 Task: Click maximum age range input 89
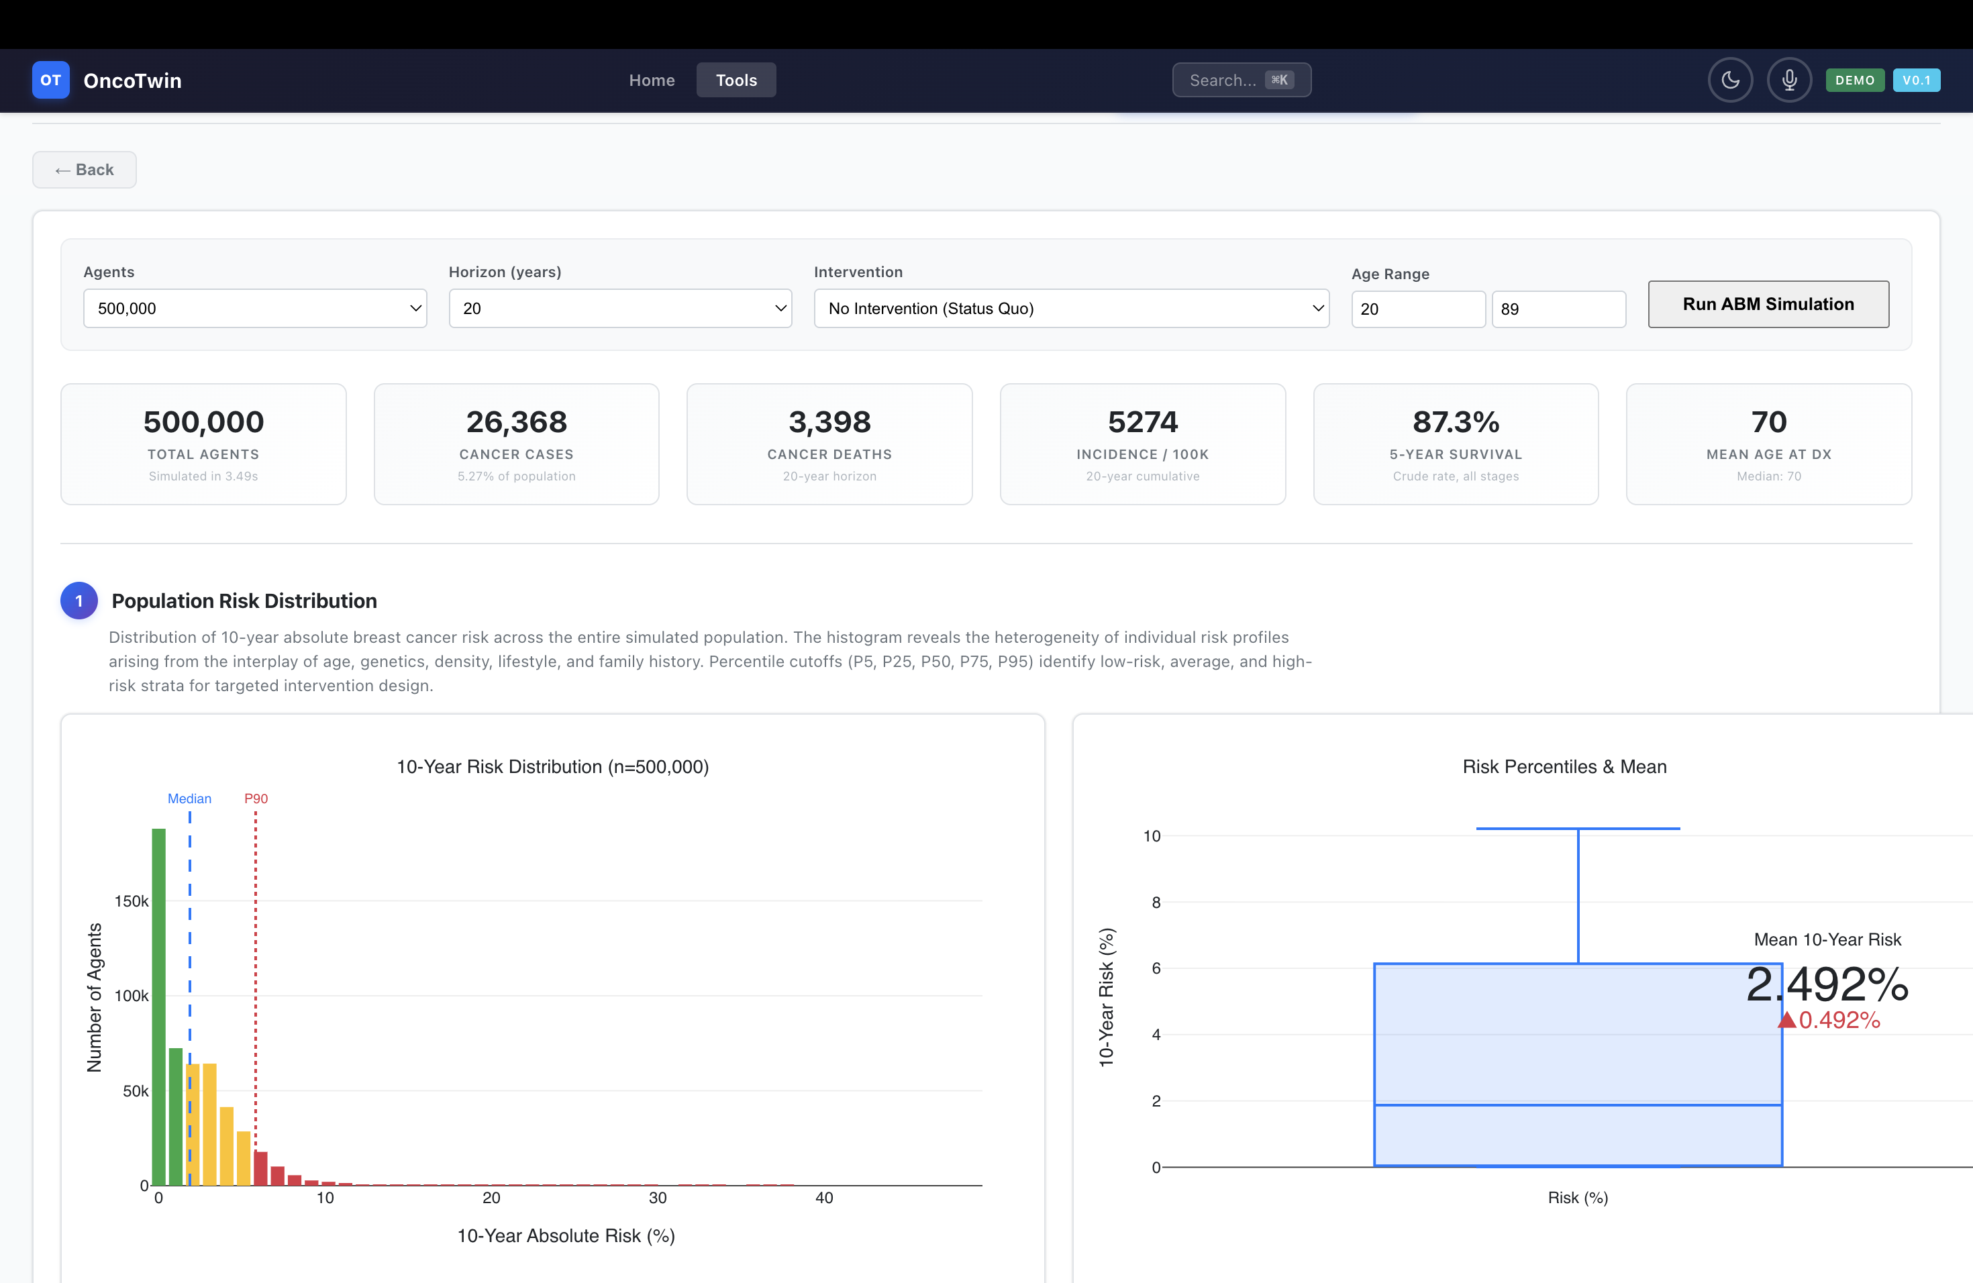1558,309
